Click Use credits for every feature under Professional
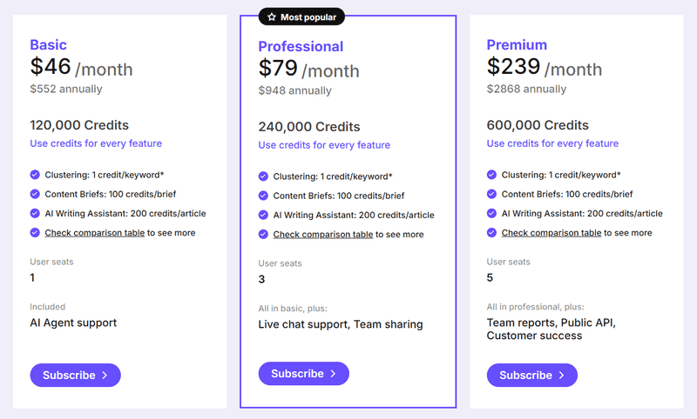The width and height of the screenshot is (697, 419). point(324,145)
